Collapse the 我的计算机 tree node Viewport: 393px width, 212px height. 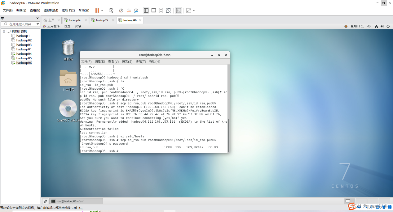[x=4, y=31]
